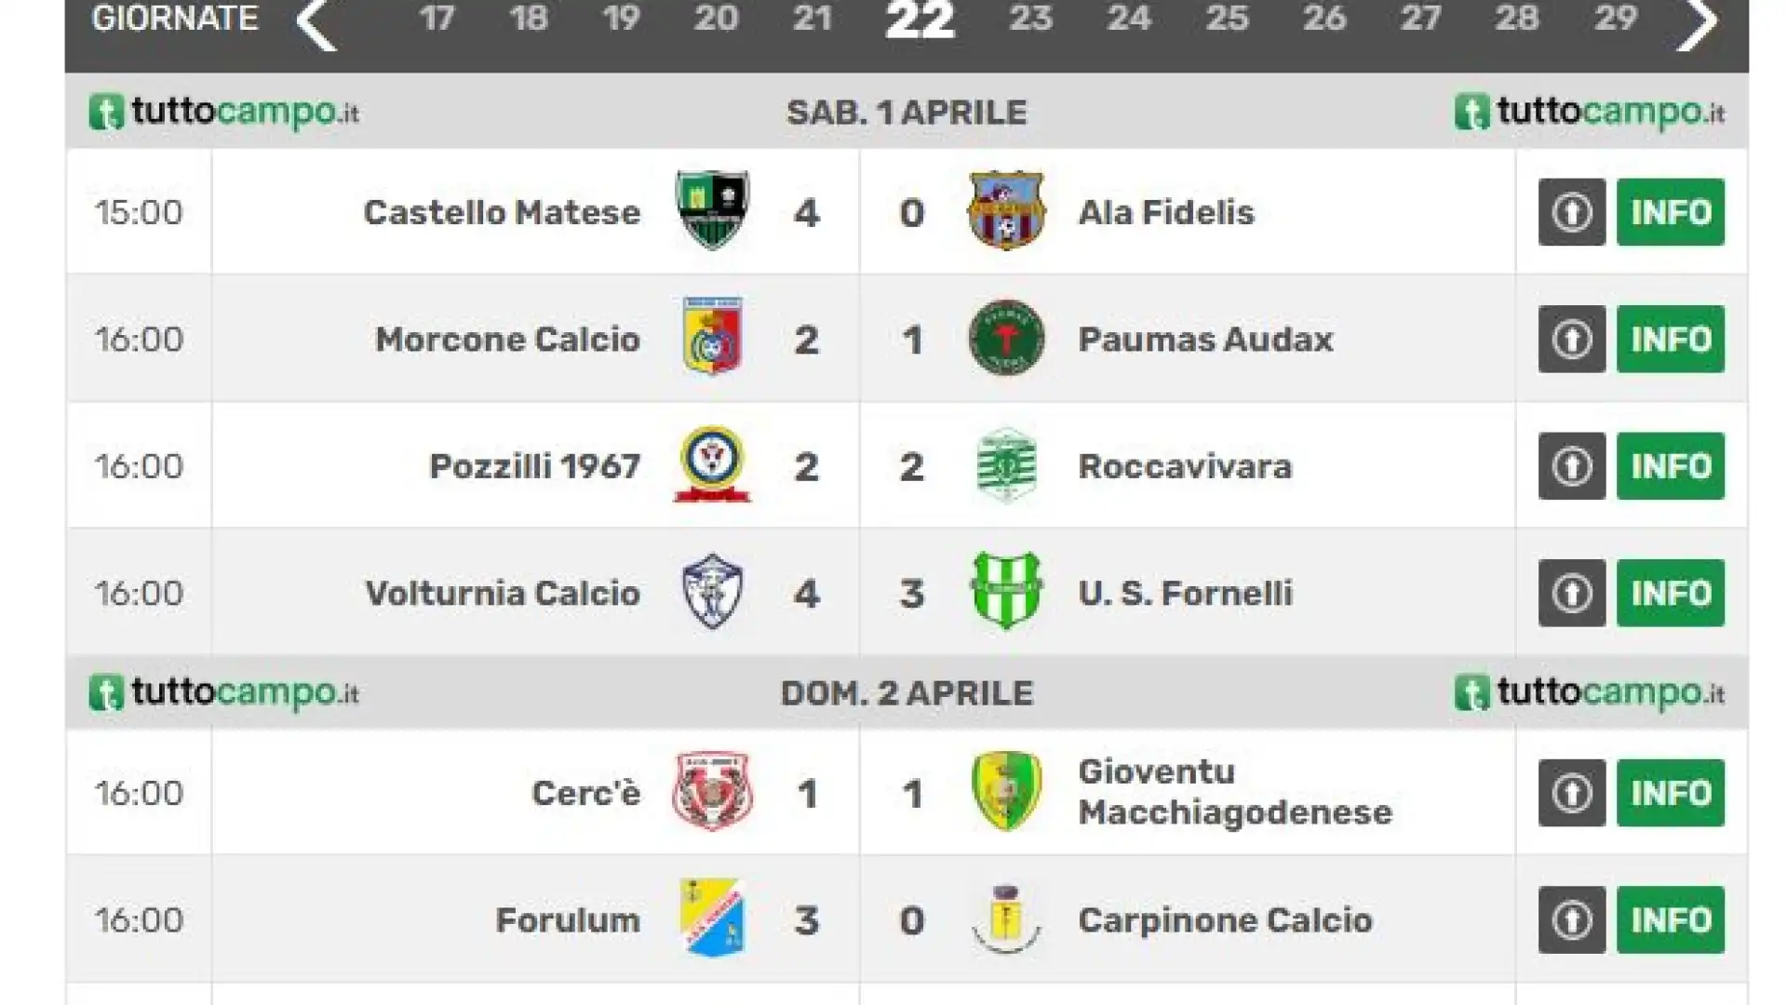The width and height of the screenshot is (1787, 1005).
Task: Switch to giornata 17
Action: [x=437, y=19]
